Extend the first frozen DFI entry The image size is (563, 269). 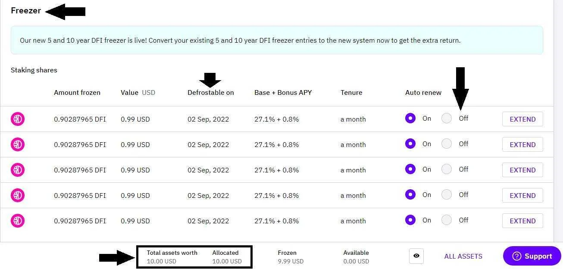click(x=522, y=119)
